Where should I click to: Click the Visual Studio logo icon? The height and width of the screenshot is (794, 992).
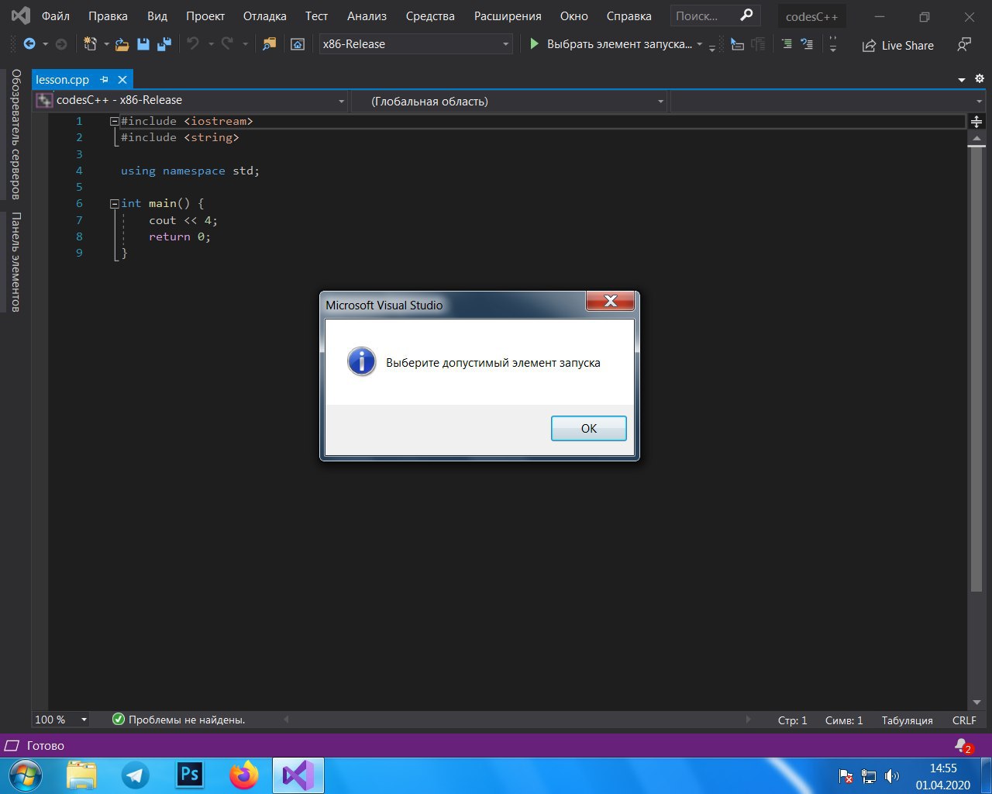[x=21, y=16]
